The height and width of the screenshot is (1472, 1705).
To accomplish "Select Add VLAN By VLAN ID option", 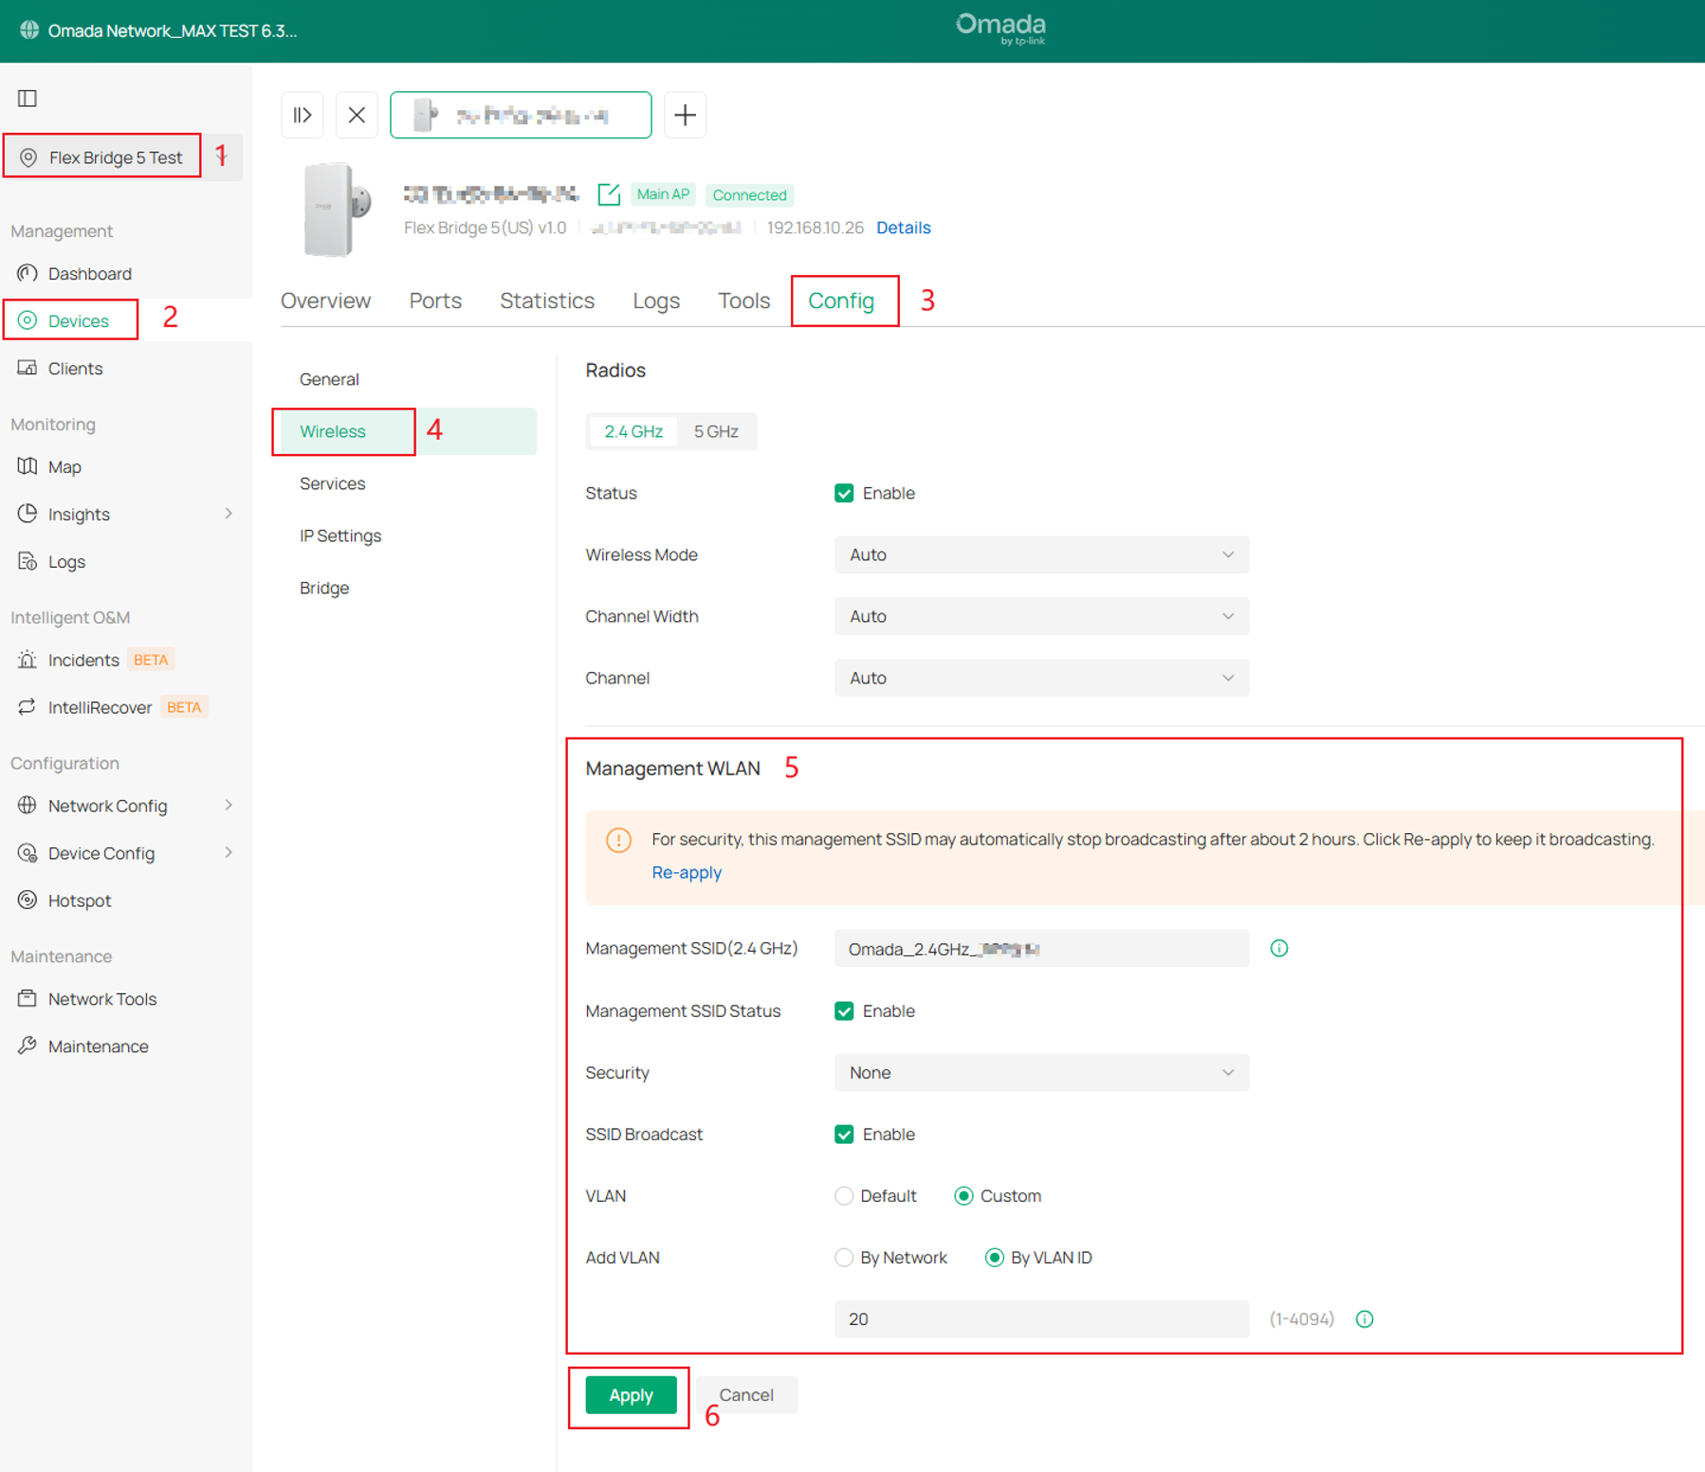I will pos(994,1258).
